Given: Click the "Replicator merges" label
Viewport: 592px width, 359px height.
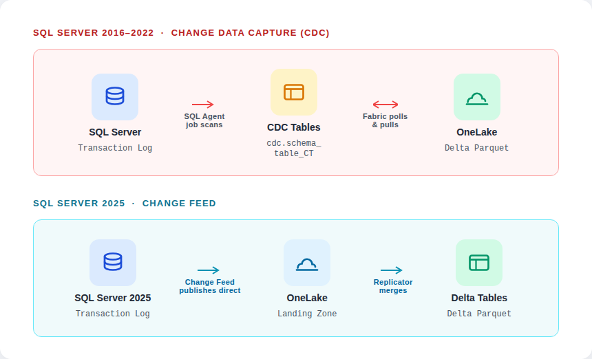Looking at the screenshot, I should click(x=393, y=286).
